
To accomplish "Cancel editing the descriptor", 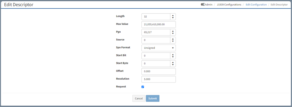I will (139, 99).
